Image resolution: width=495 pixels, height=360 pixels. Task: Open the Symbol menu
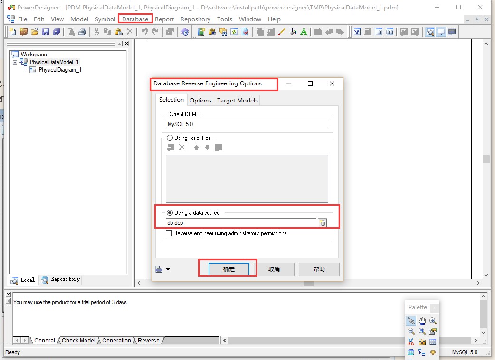click(x=105, y=19)
